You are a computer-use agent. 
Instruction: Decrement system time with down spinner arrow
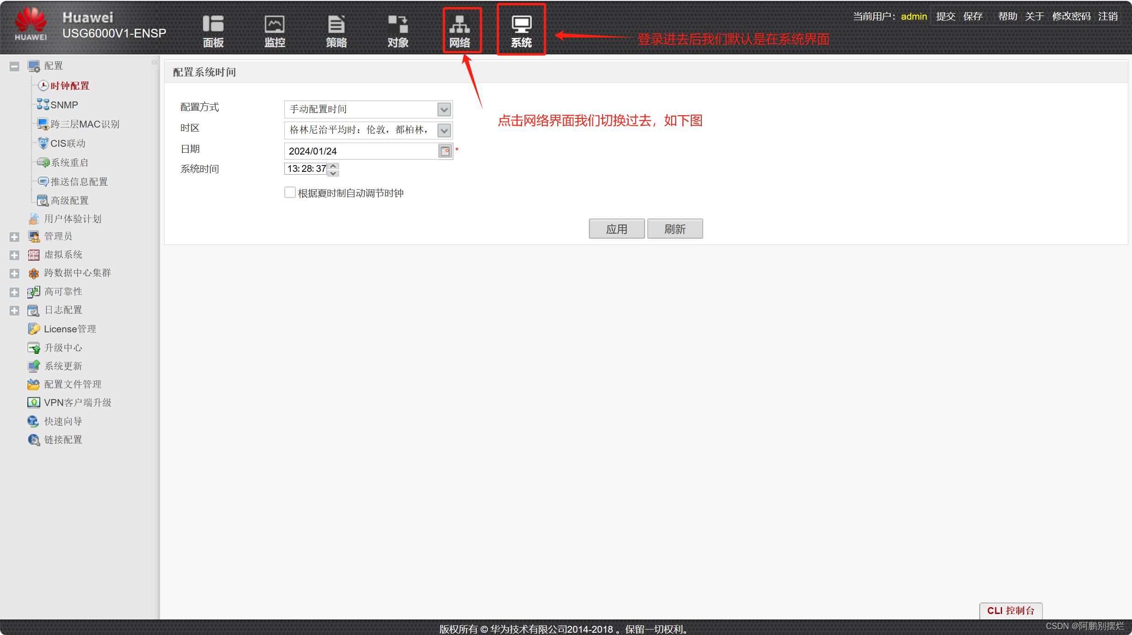click(x=334, y=173)
